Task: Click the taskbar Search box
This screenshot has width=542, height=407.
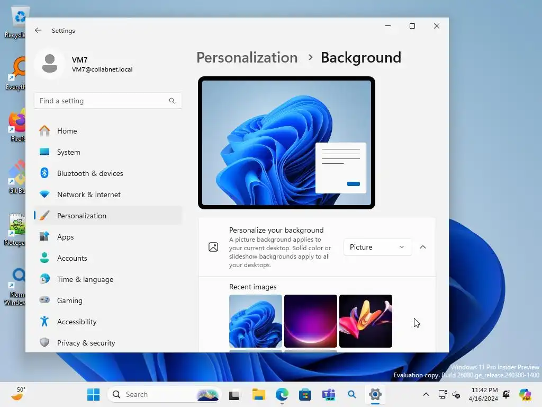Action: (165, 394)
